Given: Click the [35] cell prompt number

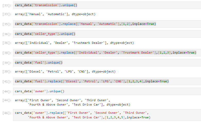Looking at the screenshot, I should (7, 24).
